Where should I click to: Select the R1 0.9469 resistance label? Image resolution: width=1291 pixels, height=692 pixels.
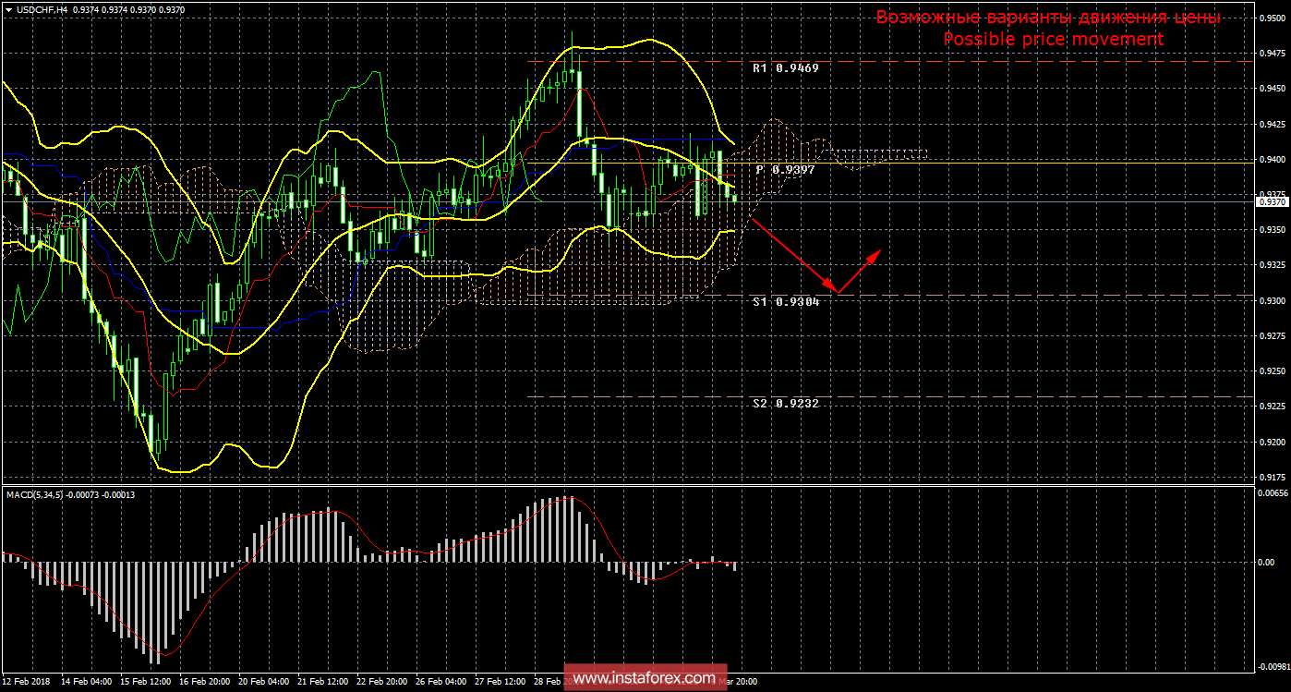pos(785,68)
